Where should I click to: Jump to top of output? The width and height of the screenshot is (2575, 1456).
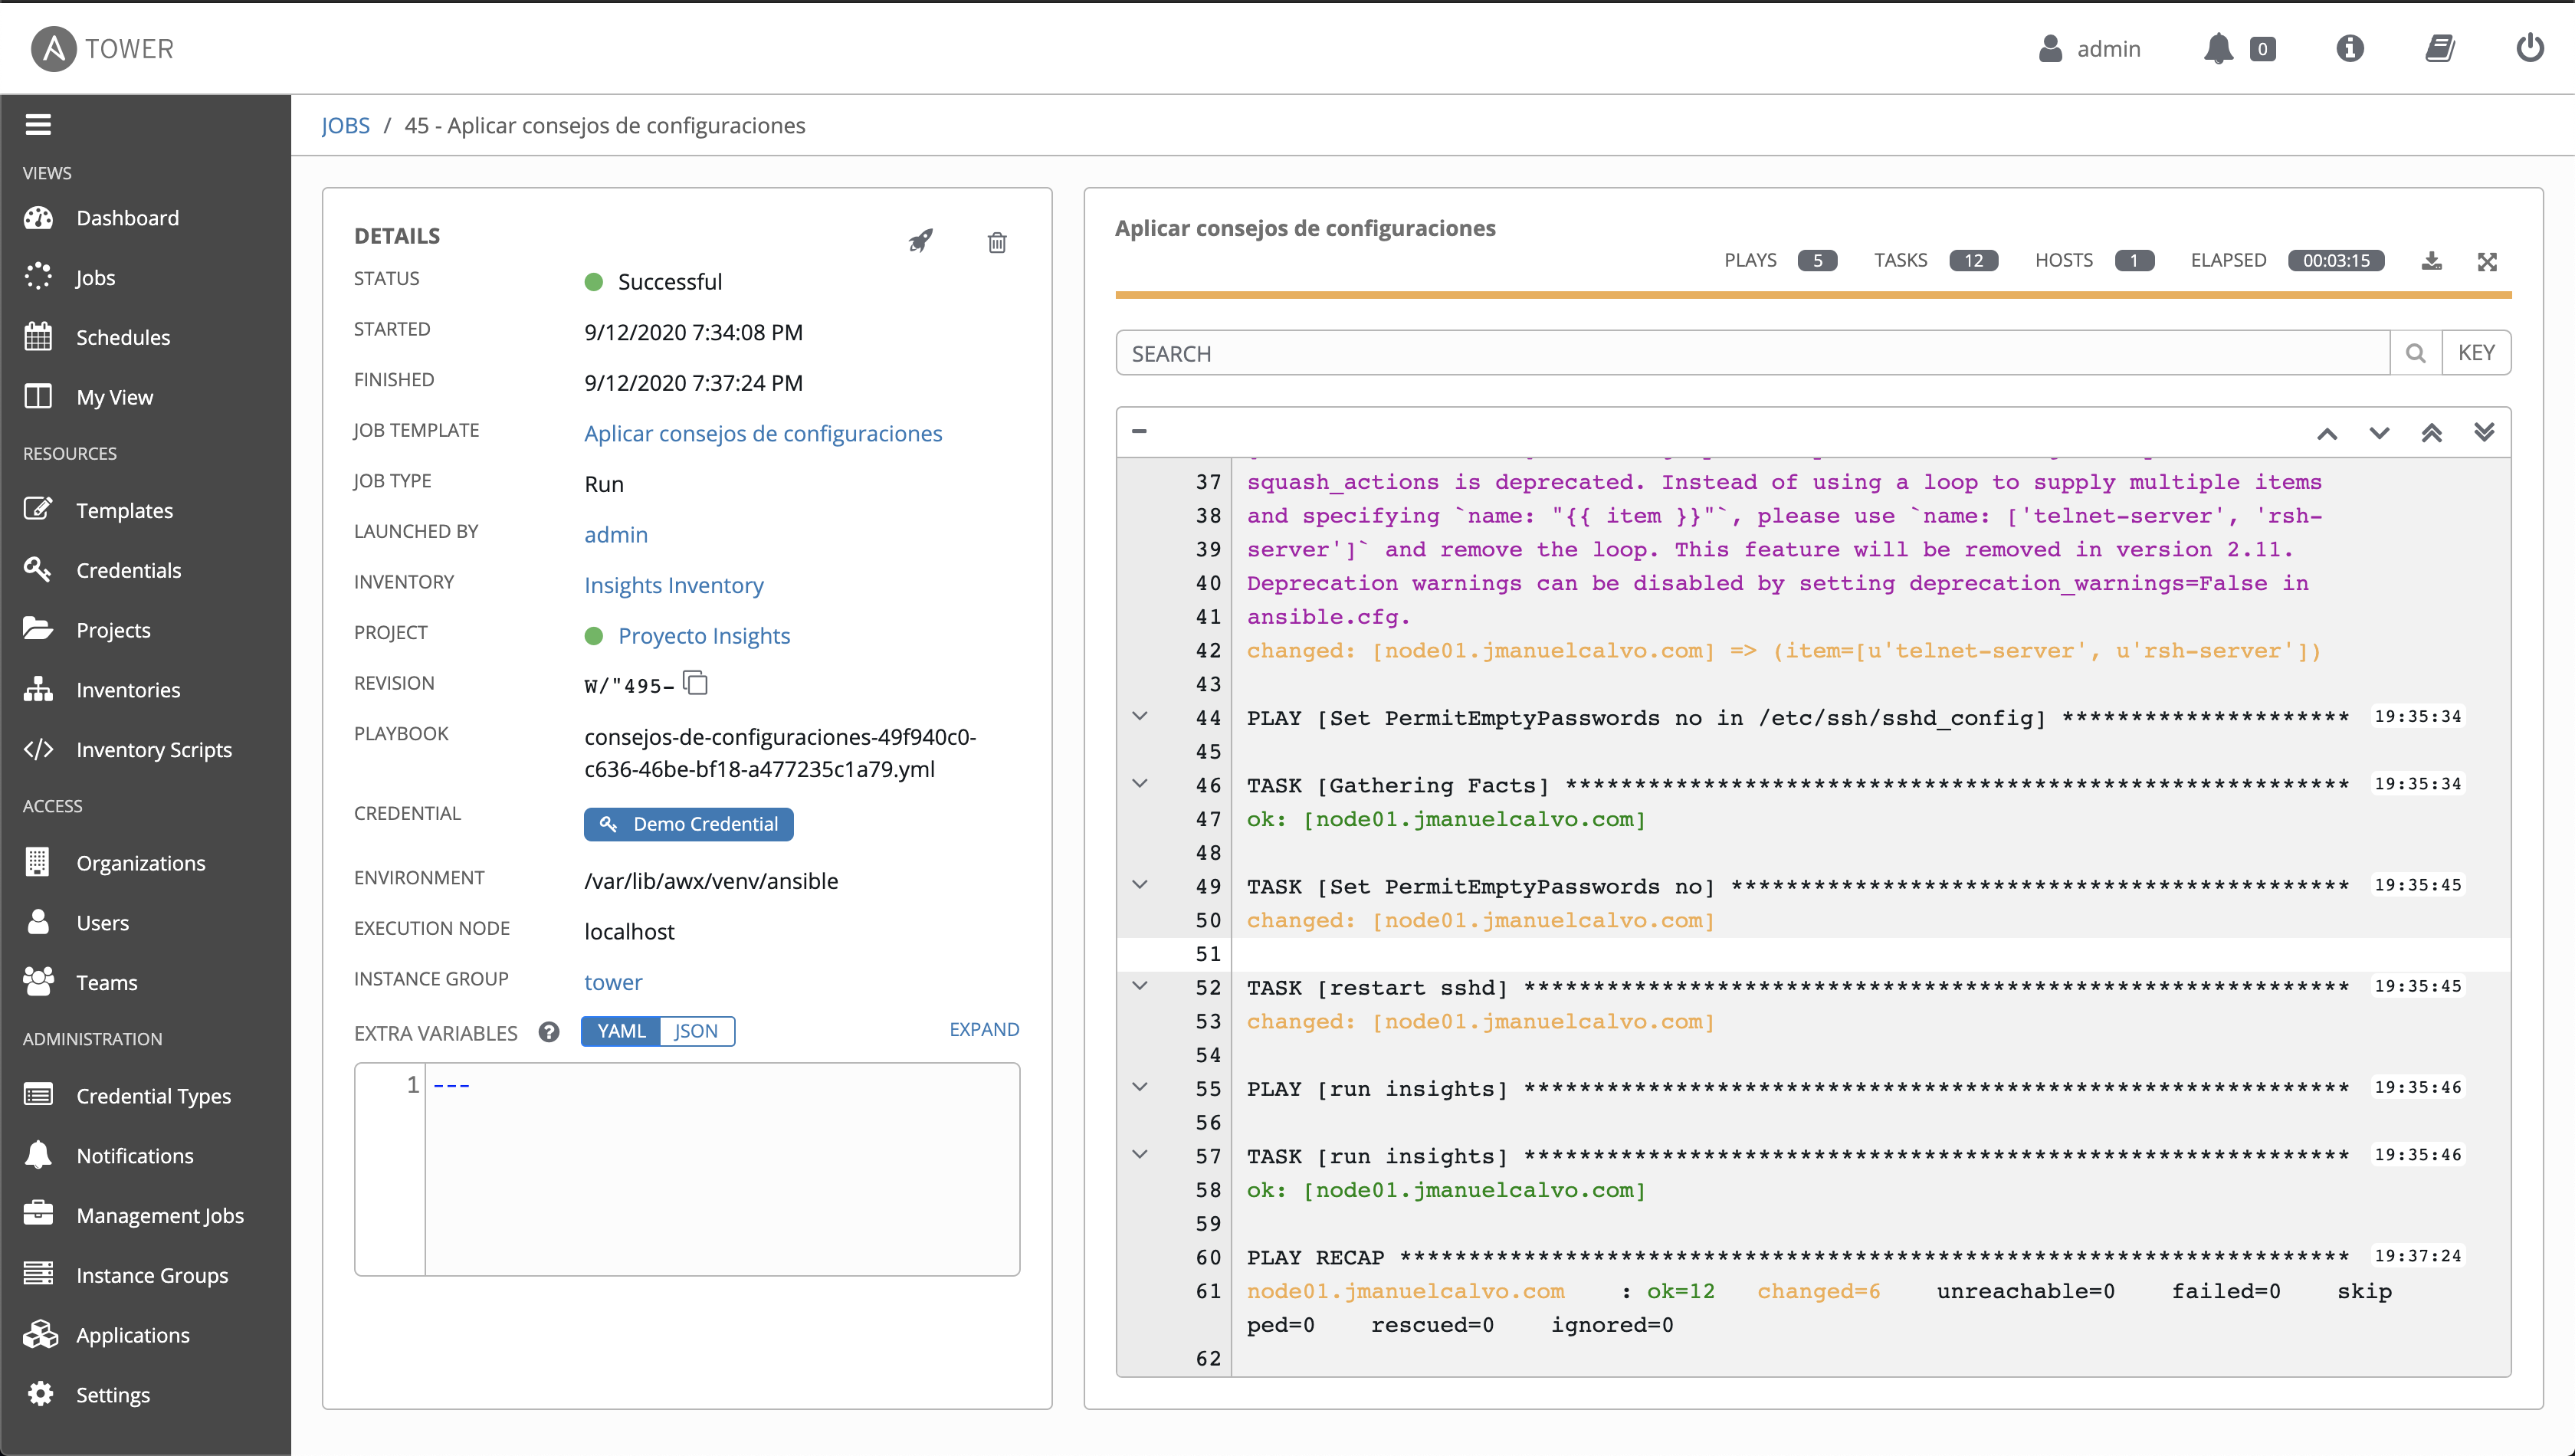tap(2431, 432)
